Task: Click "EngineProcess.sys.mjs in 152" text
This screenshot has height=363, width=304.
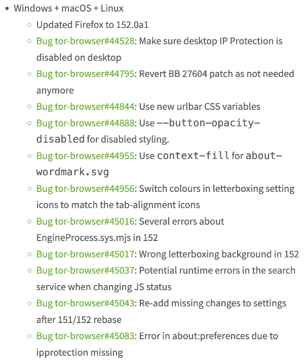Action: point(97,238)
